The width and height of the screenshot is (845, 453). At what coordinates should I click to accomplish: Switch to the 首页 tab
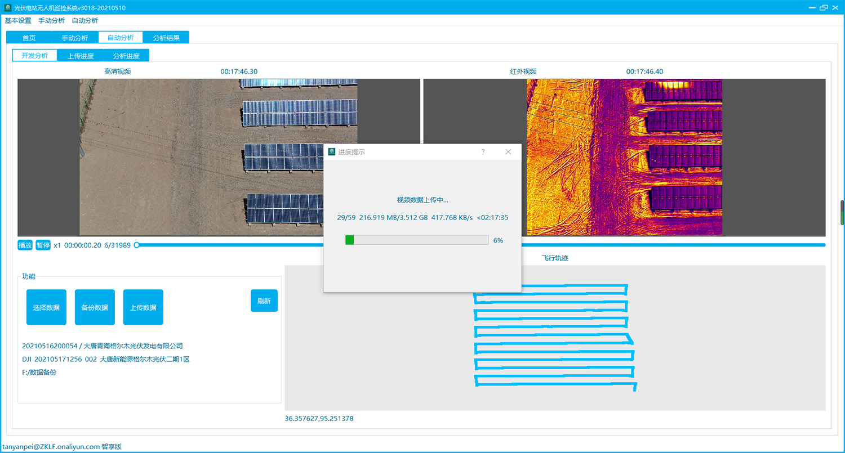(29, 38)
